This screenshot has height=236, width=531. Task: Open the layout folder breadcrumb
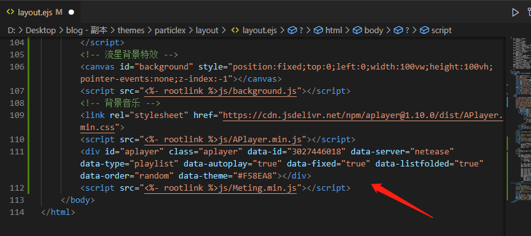click(x=207, y=31)
